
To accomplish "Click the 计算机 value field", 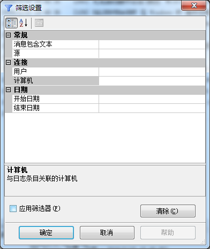I will [x=152, y=81].
